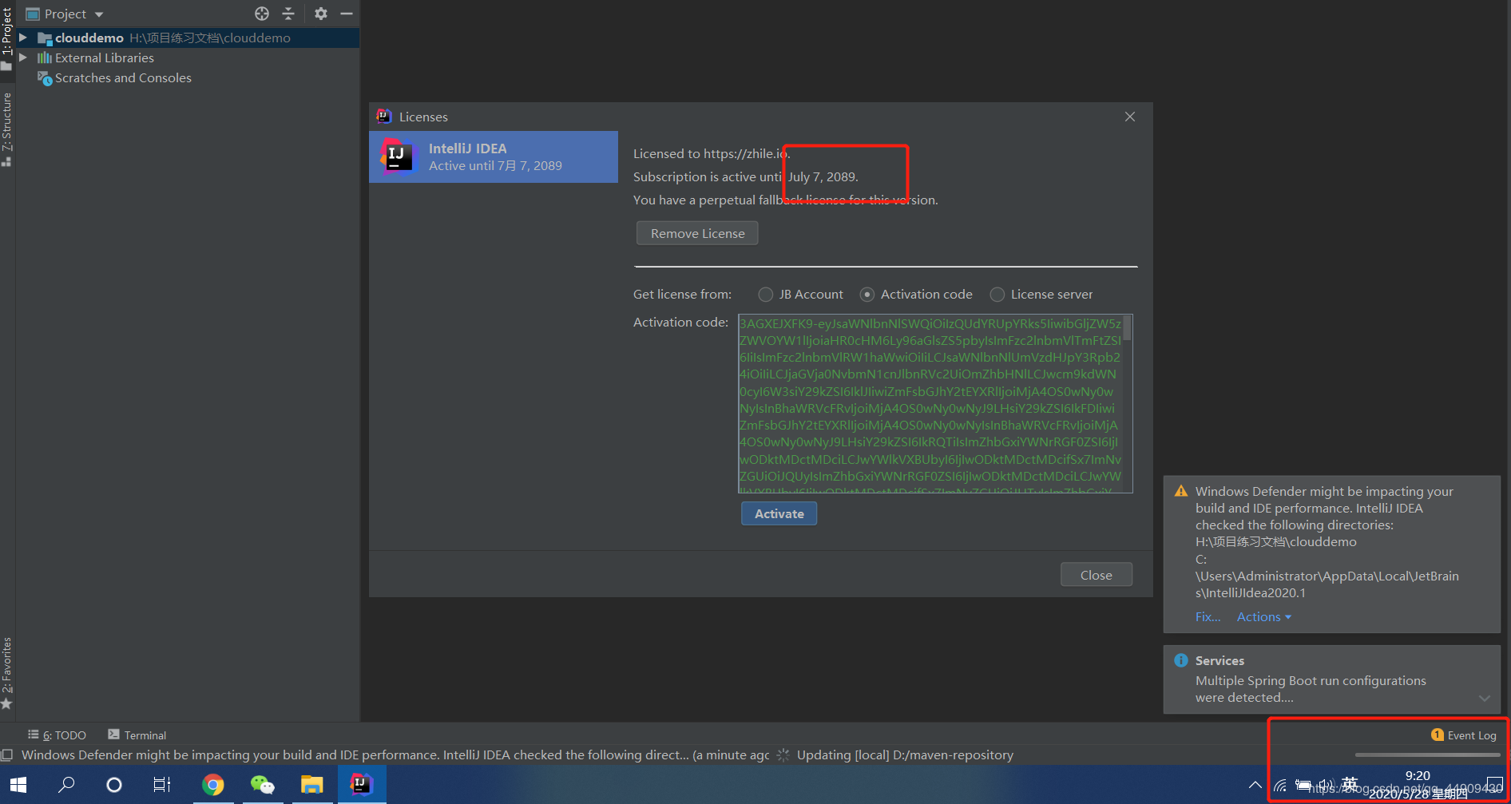Viewport: 1511px width, 804px height.
Task: Click the background task progress bar
Action: tap(1427, 754)
